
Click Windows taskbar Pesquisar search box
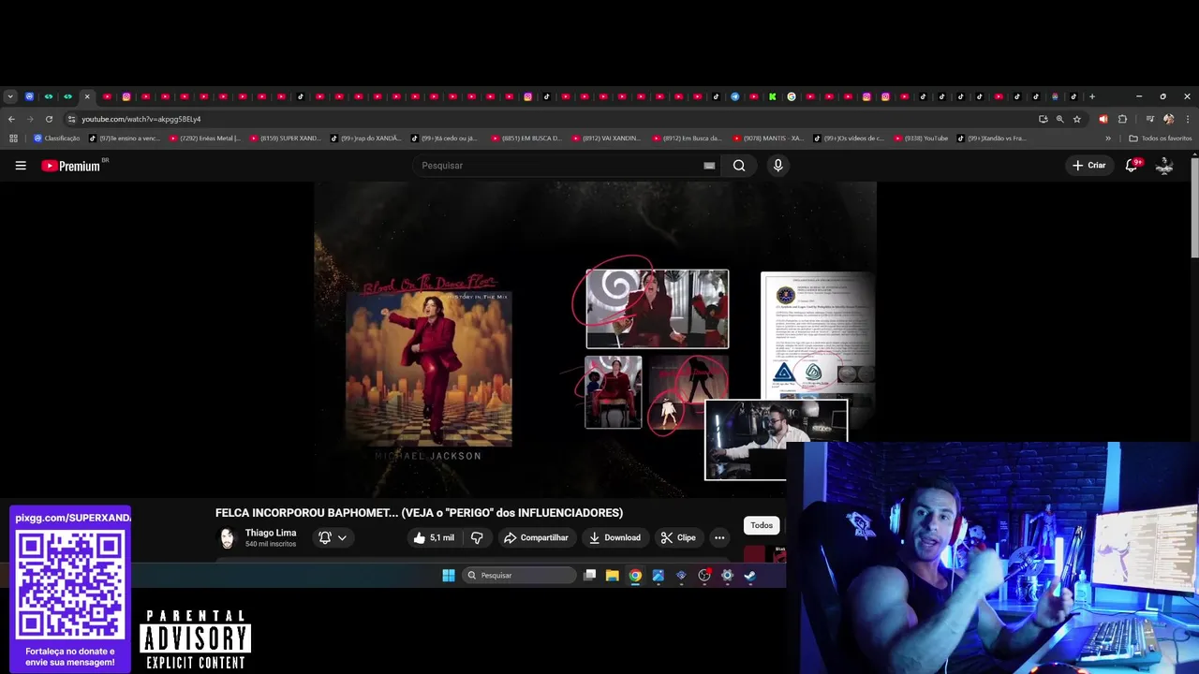[520, 576]
